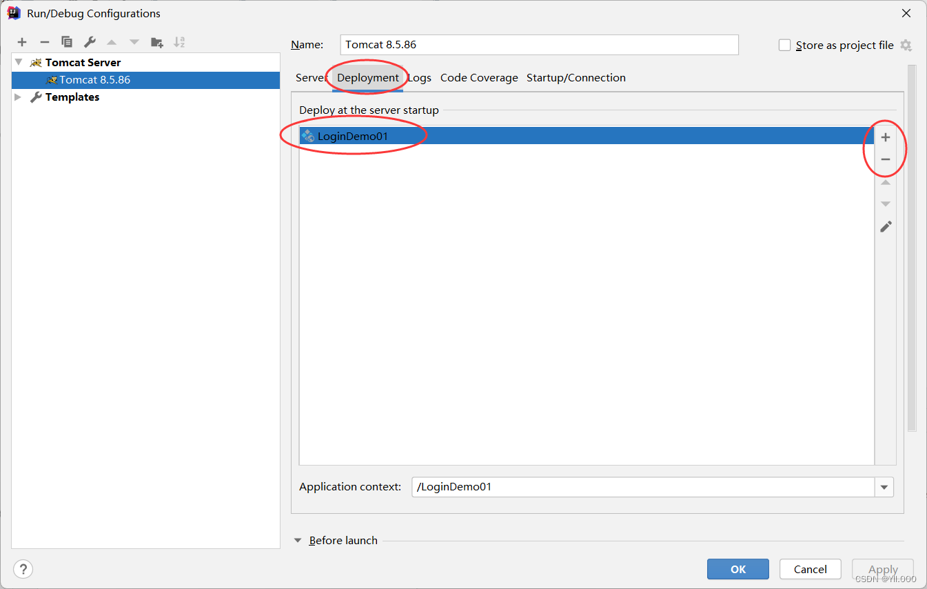Expand the Templates tree node
The width and height of the screenshot is (927, 589).
pos(19,97)
